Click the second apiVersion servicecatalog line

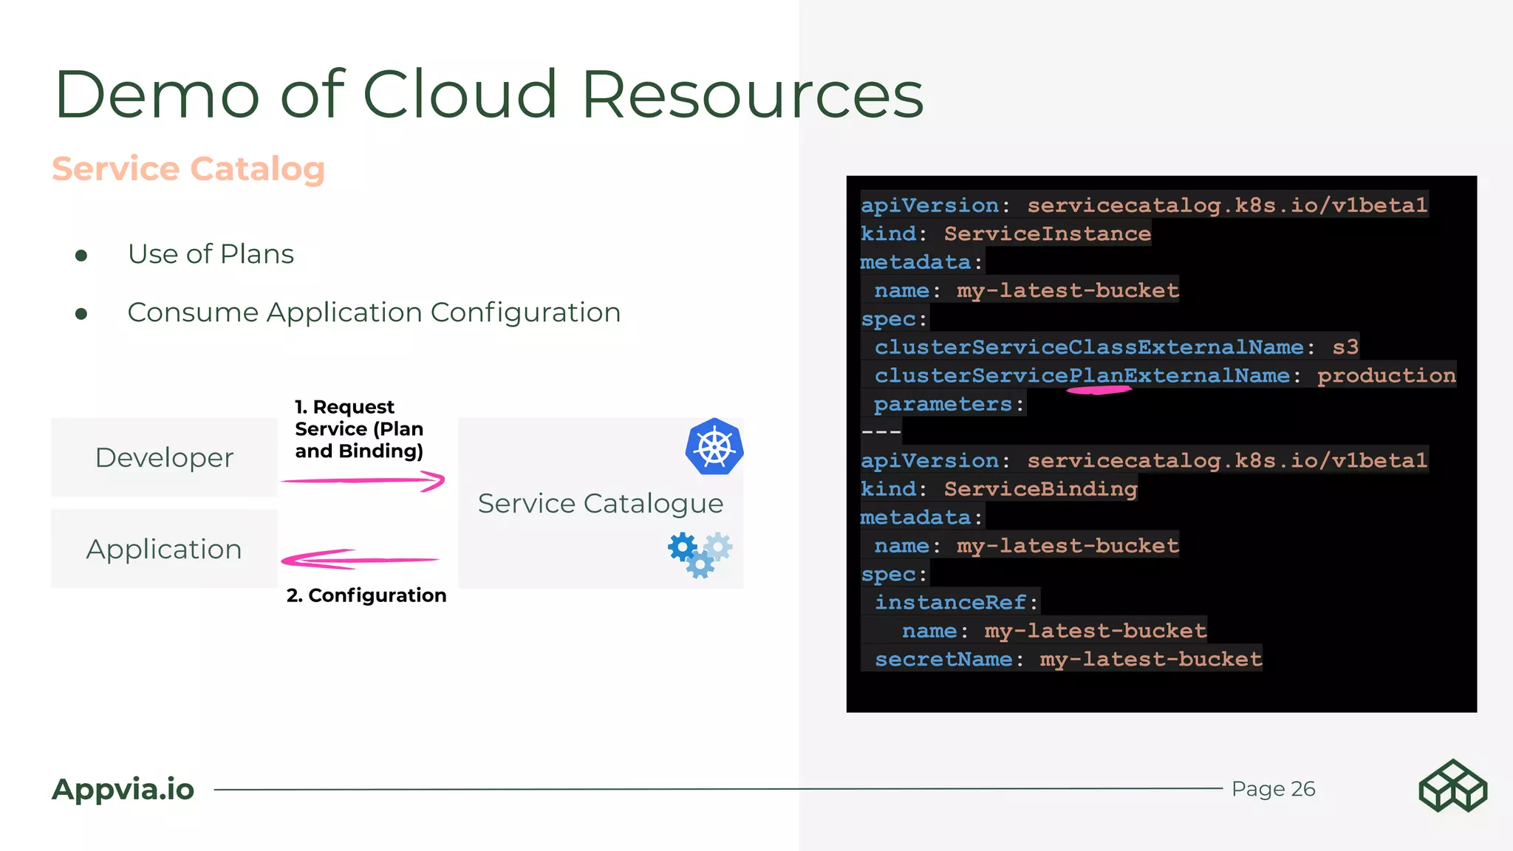coord(1144,461)
